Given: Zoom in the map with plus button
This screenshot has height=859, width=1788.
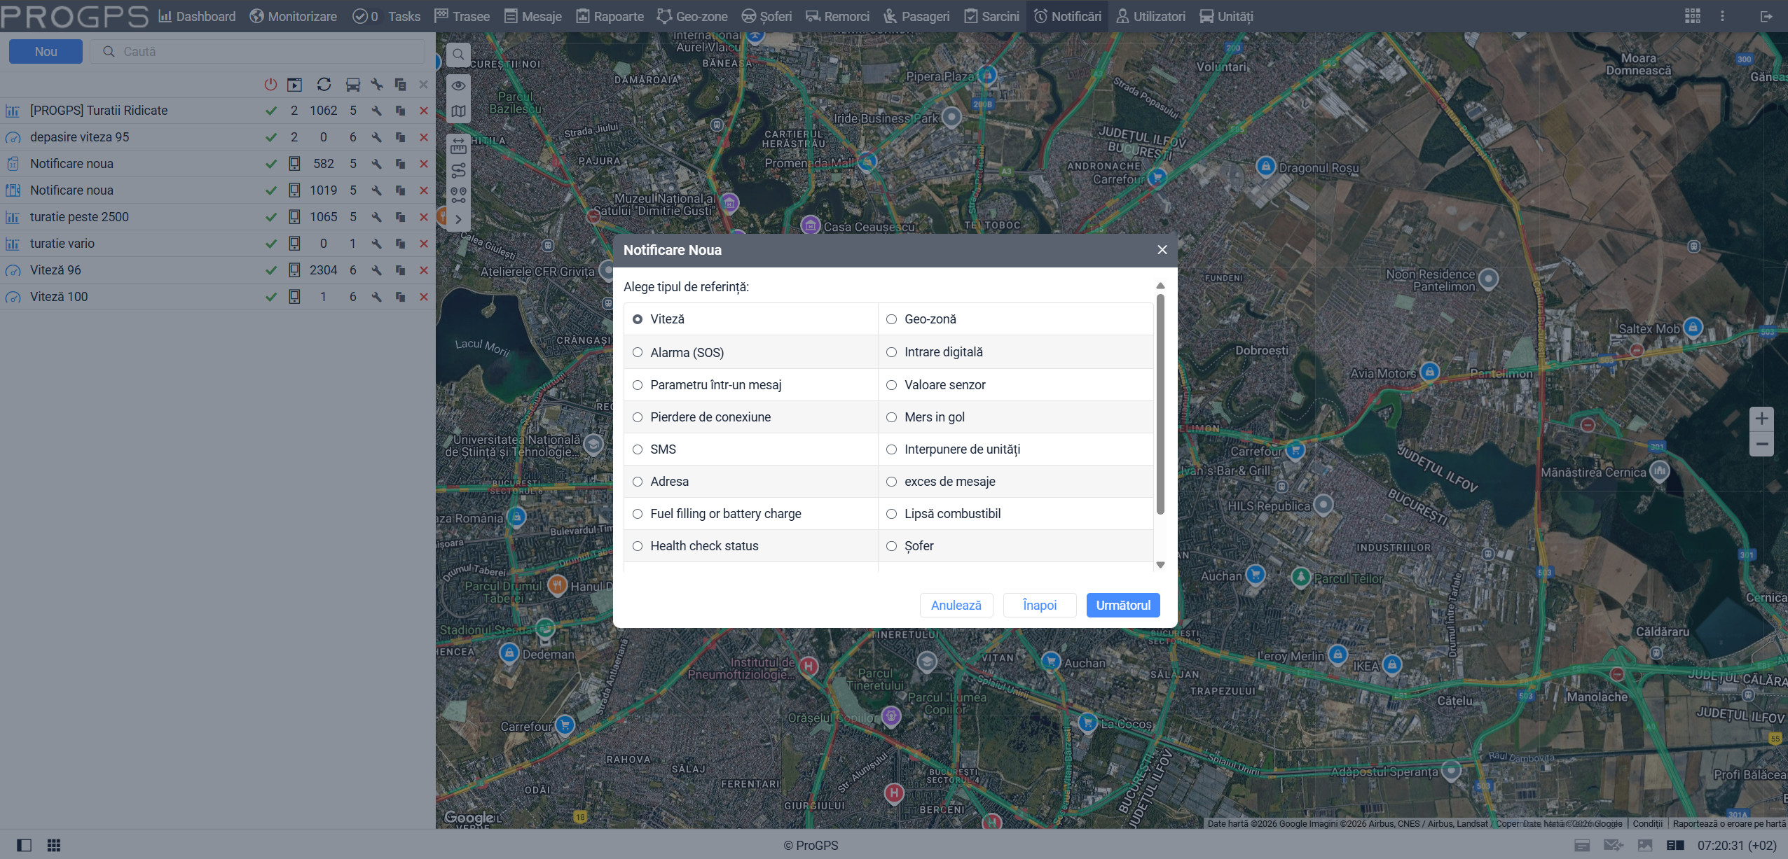Looking at the screenshot, I should (1761, 419).
